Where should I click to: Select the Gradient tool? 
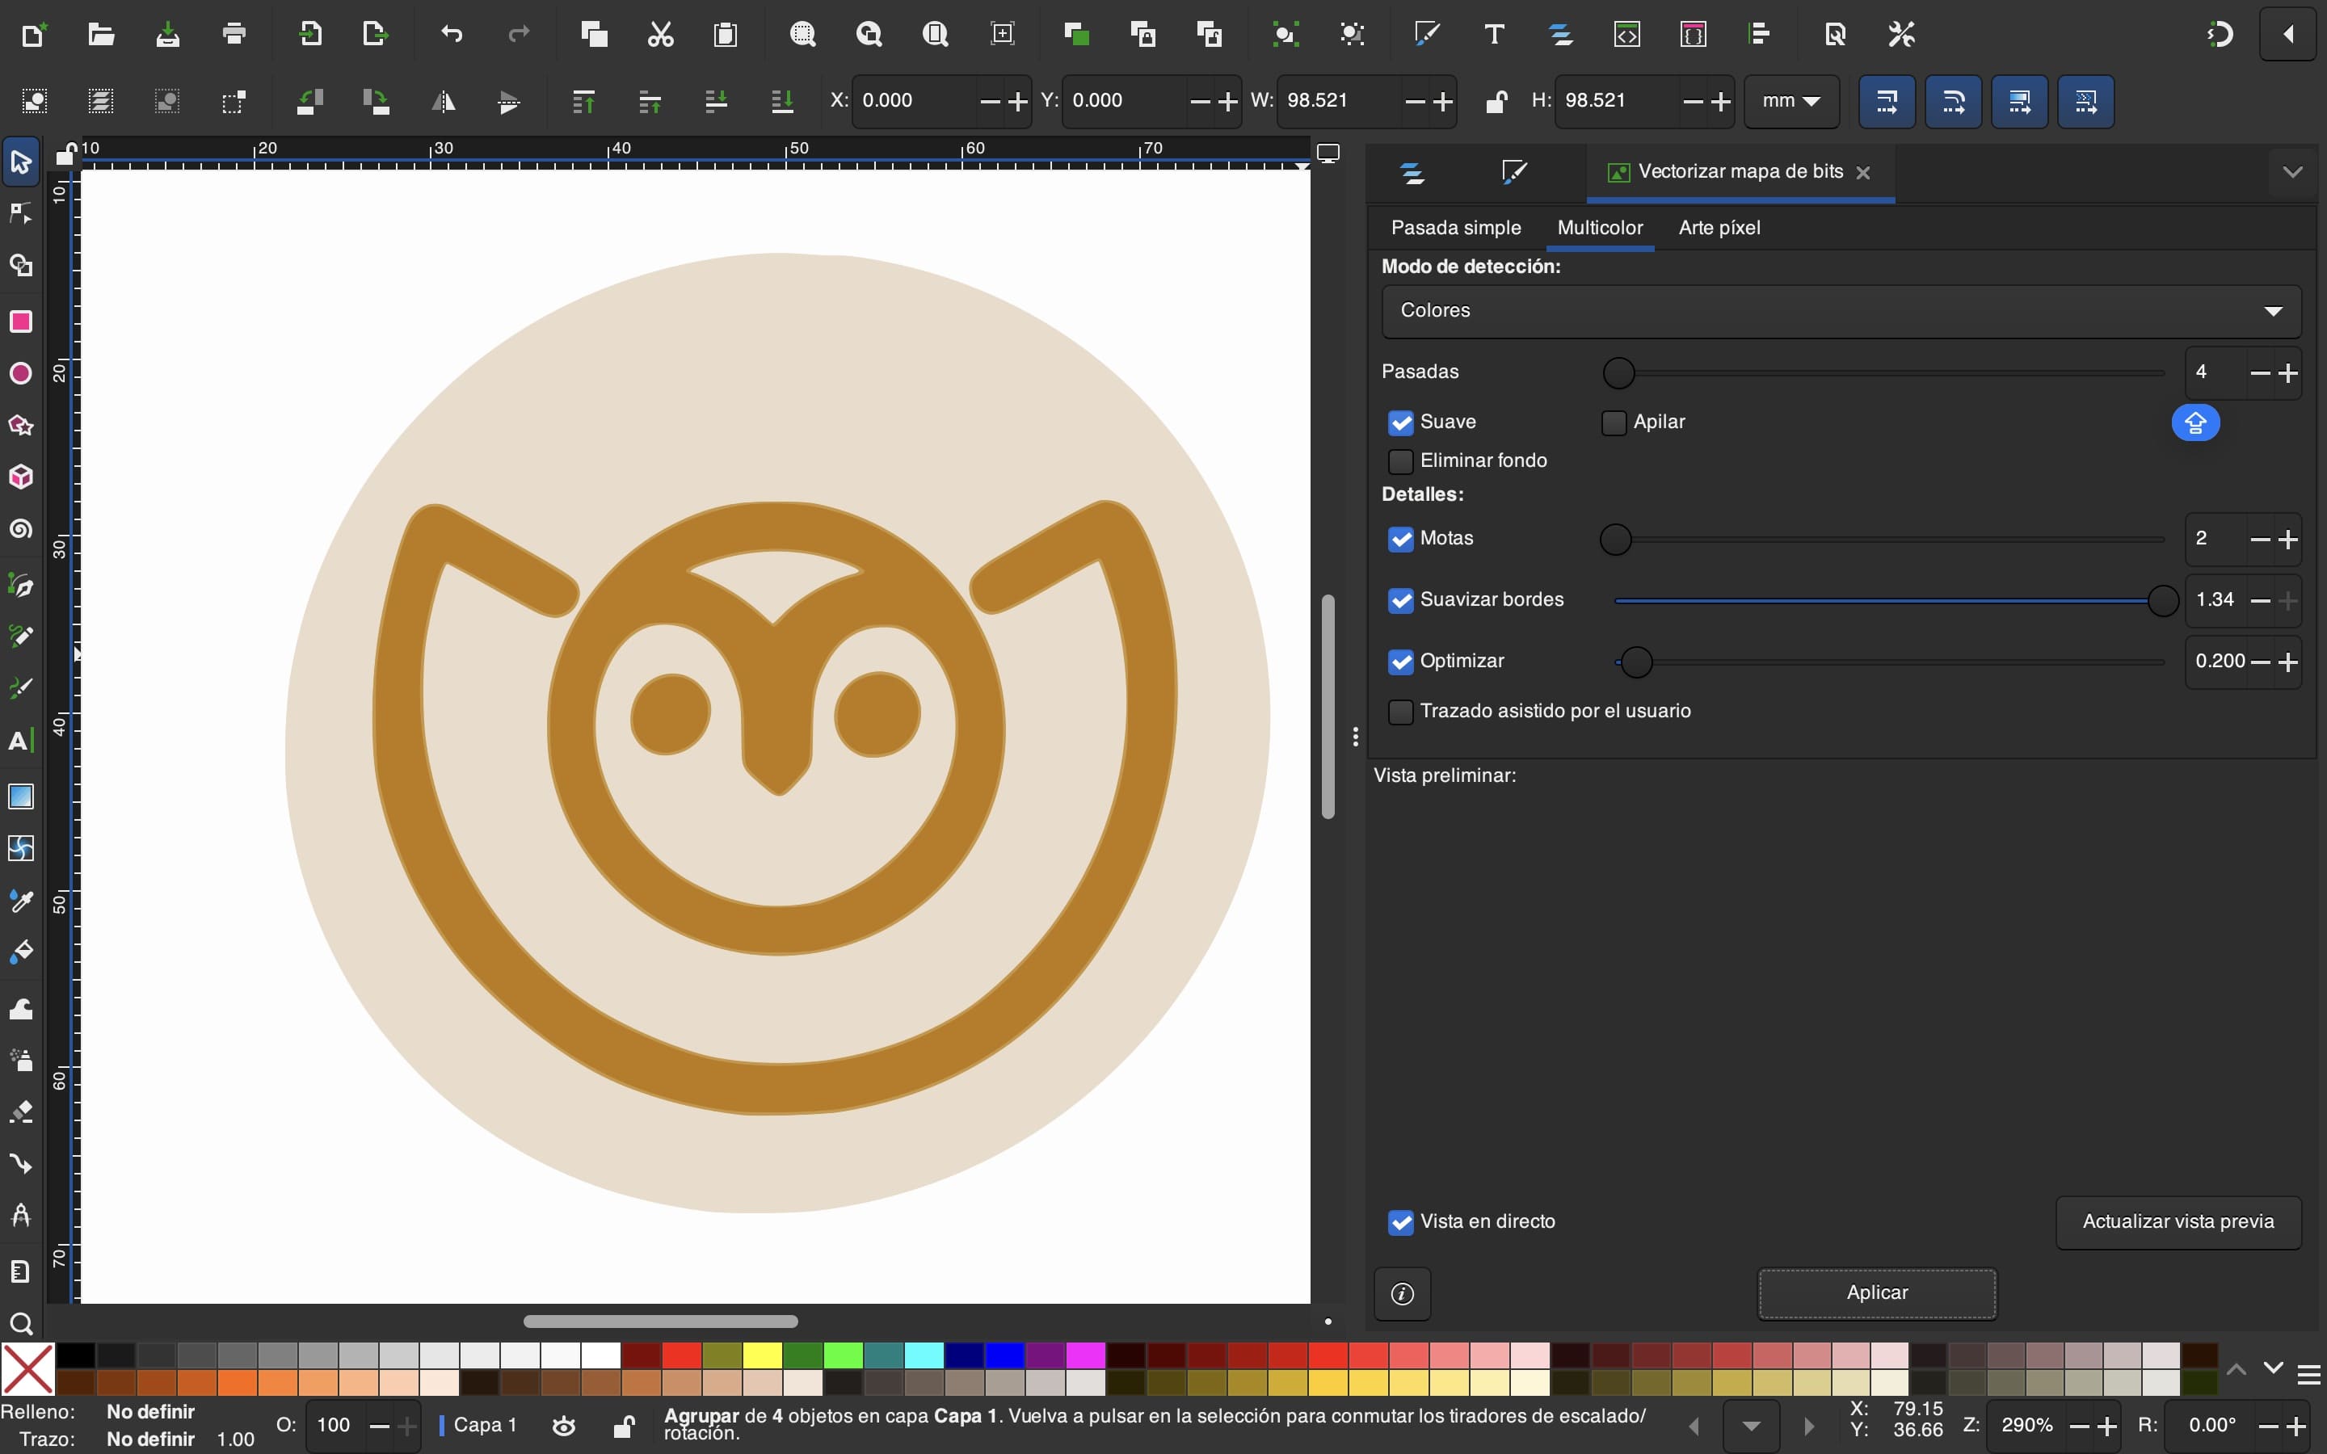click(x=21, y=796)
